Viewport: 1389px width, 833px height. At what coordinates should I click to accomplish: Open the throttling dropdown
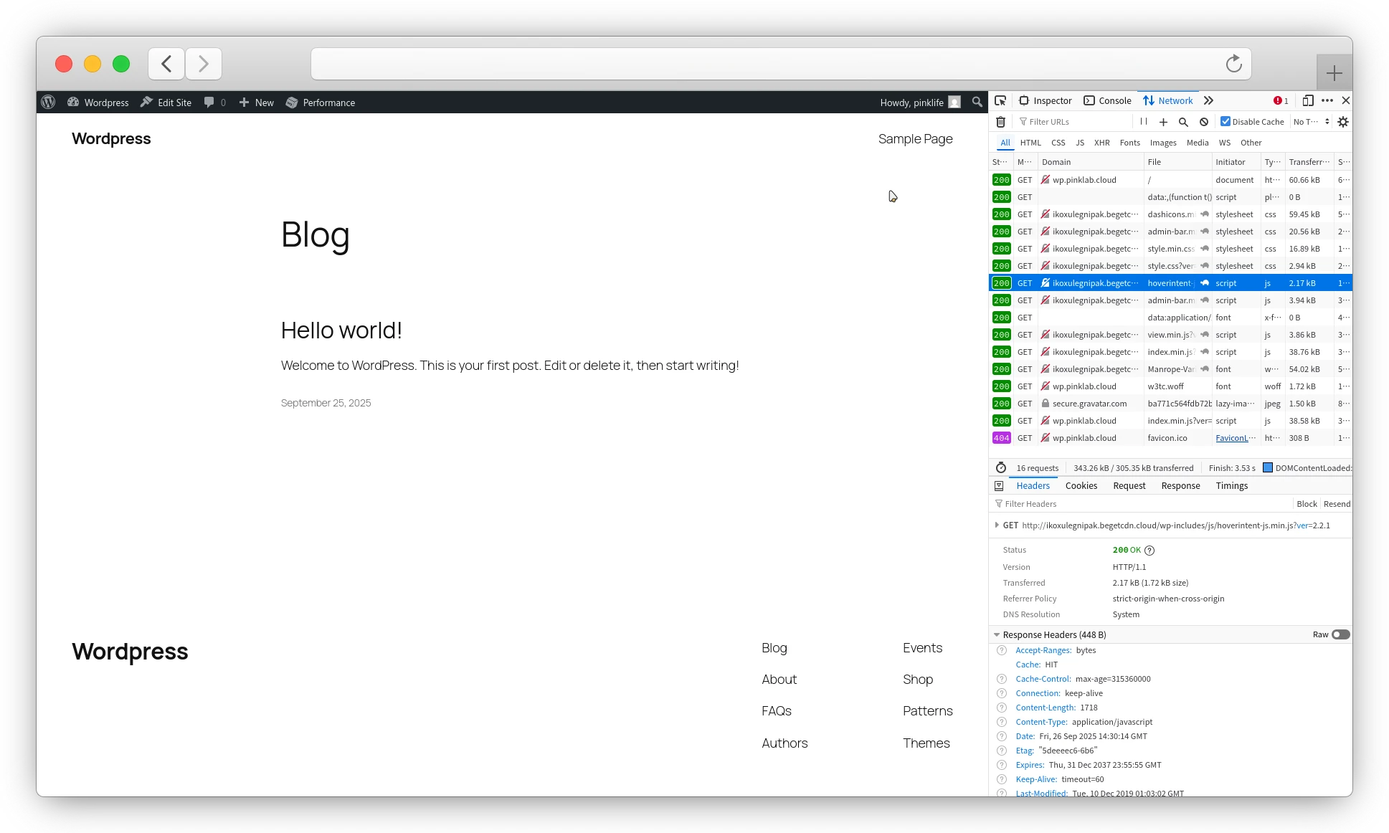(1311, 122)
